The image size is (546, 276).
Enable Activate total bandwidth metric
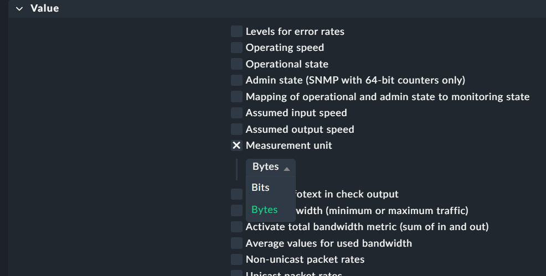point(236,227)
